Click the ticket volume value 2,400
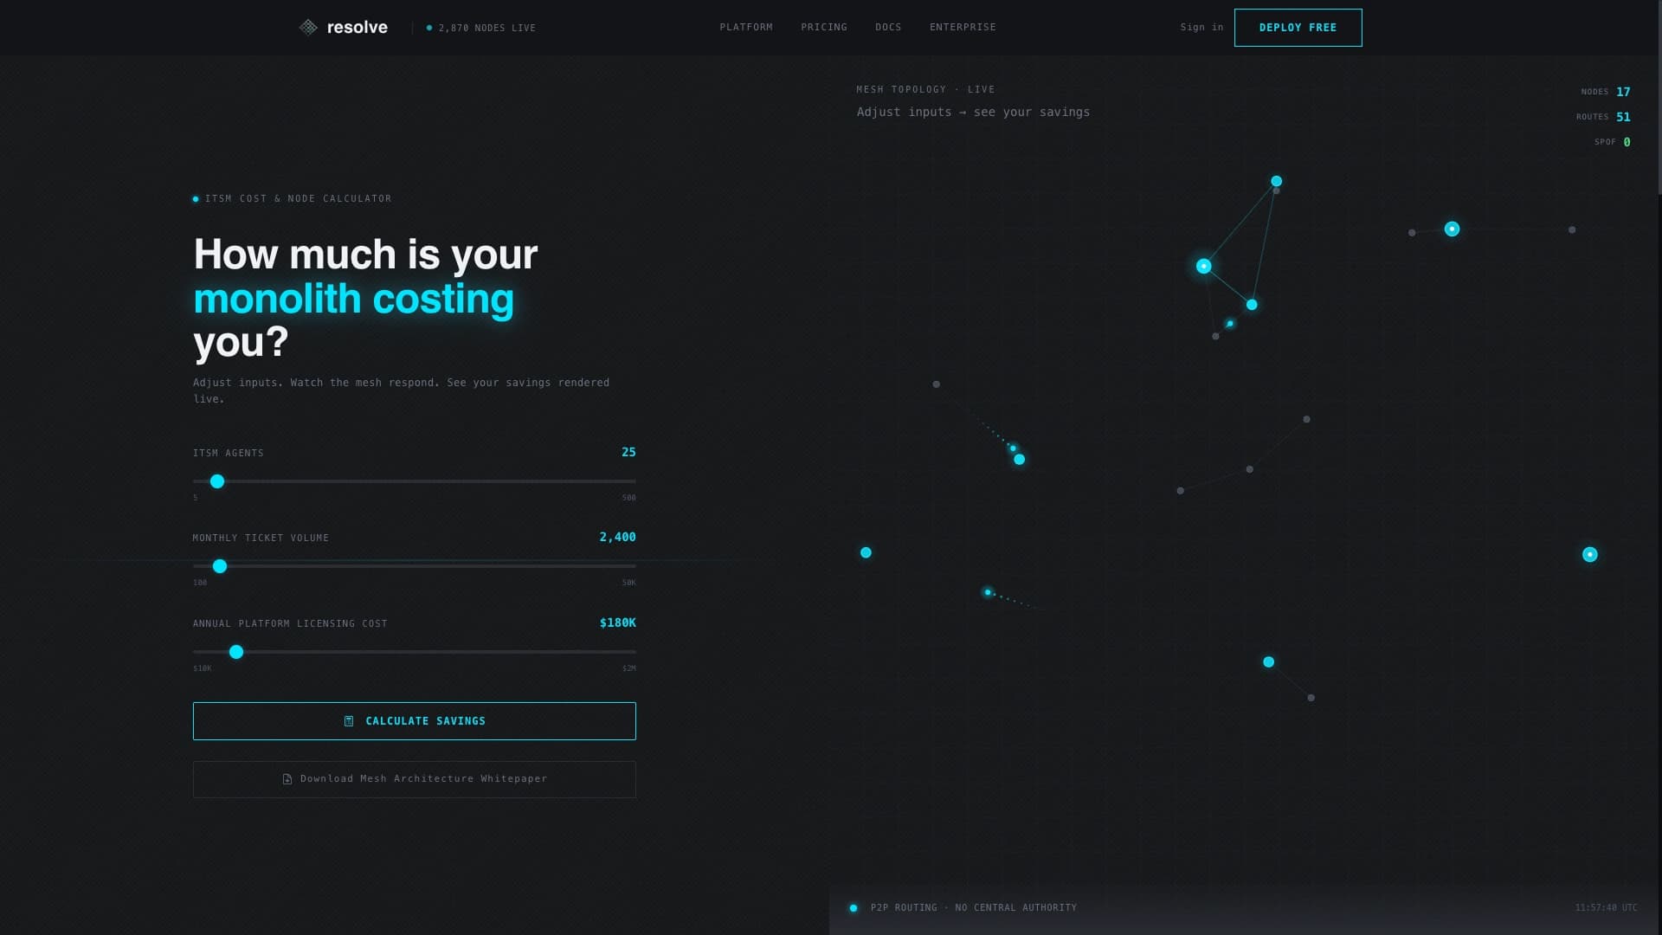The height and width of the screenshot is (935, 1662). tap(617, 537)
